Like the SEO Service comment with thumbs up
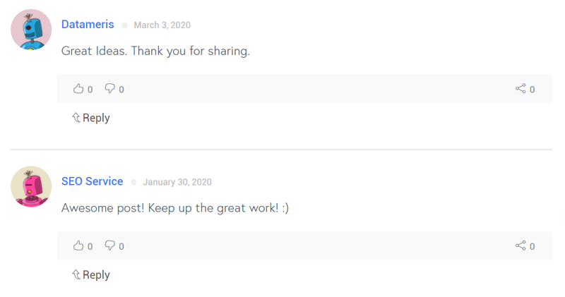This screenshot has height=297, width=565. 78,246
